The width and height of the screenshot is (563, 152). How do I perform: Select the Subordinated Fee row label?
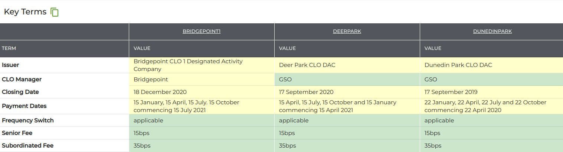click(28, 146)
